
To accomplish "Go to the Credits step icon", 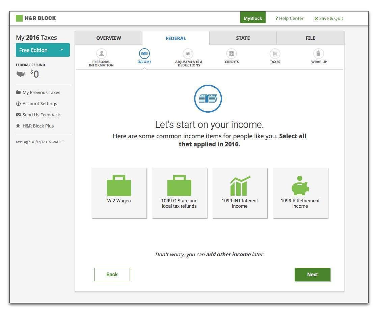I will click(x=232, y=54).
